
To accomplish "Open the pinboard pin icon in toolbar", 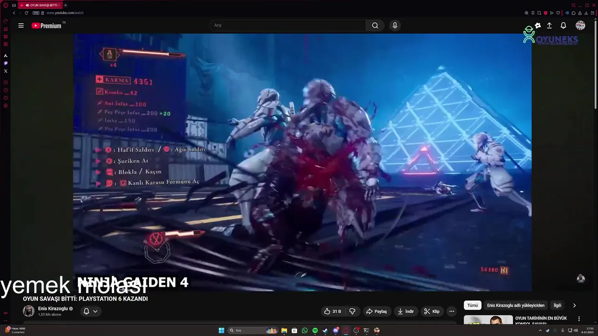I will coord(533,13).
